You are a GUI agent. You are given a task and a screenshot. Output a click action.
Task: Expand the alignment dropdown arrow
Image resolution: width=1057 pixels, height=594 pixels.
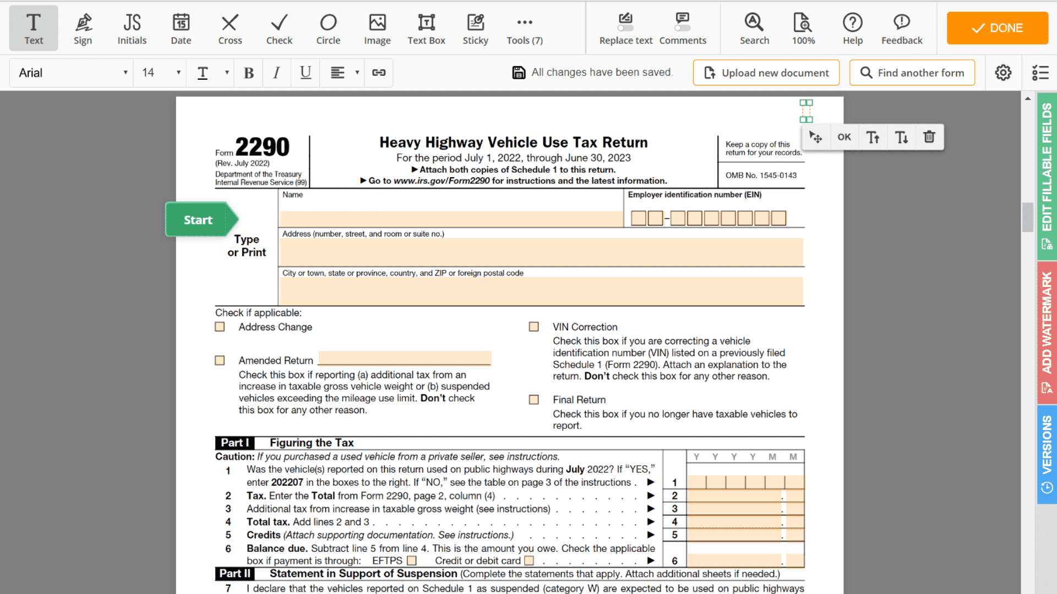(x=357, y=73)
